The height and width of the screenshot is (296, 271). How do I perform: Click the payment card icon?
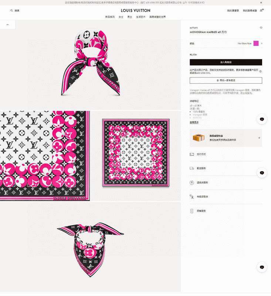[x=192, y=154]
